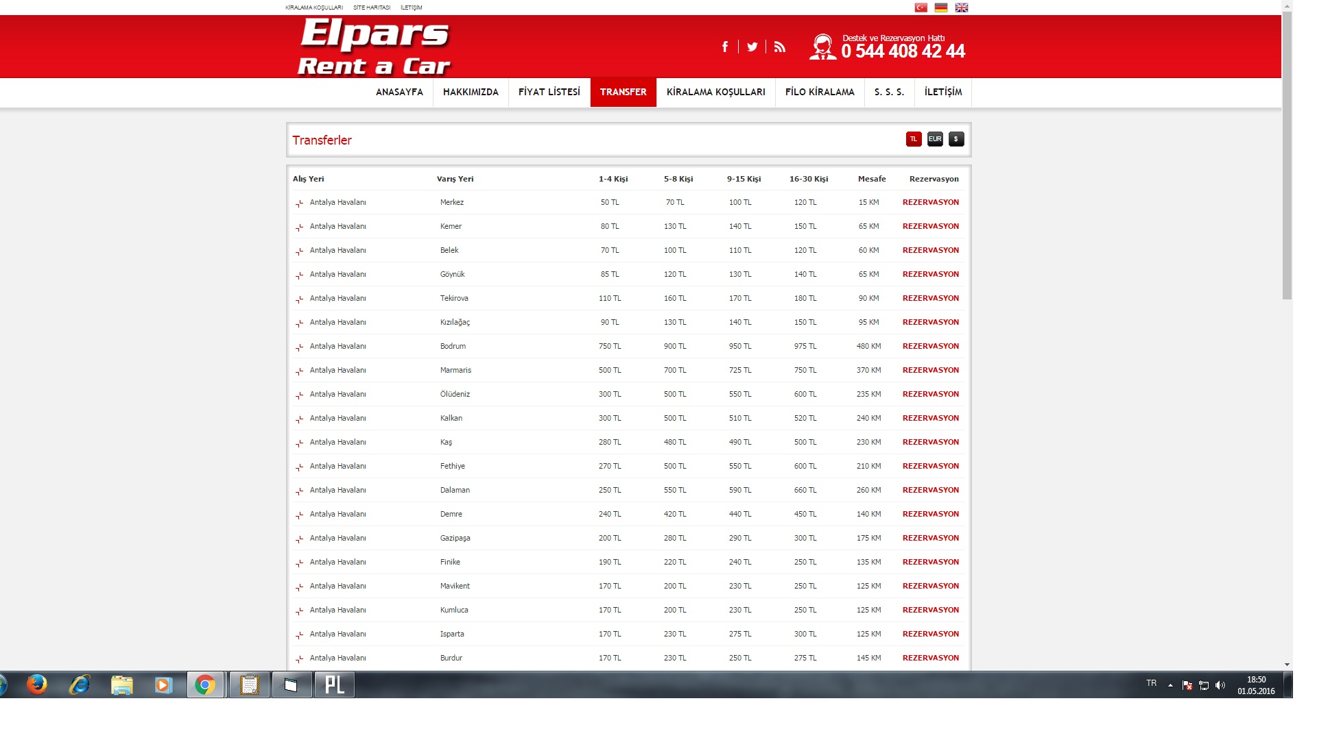Image resolution: width=1317 pixels, height=740 pixels.
Task: Select TL currency toggle
Action: 914,139
